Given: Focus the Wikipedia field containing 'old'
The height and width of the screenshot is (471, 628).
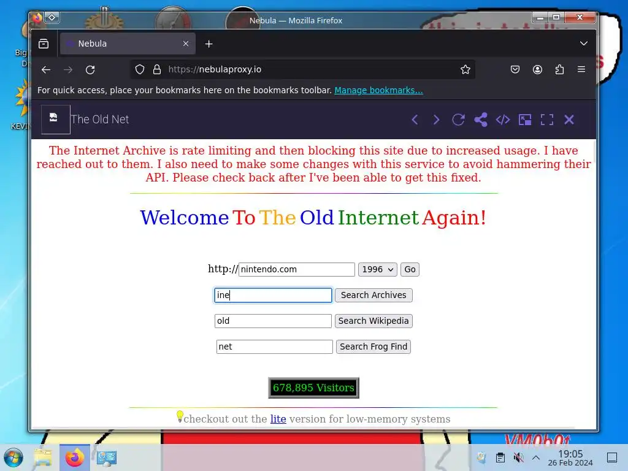Looking at the screenshot, I should [273, 321].
